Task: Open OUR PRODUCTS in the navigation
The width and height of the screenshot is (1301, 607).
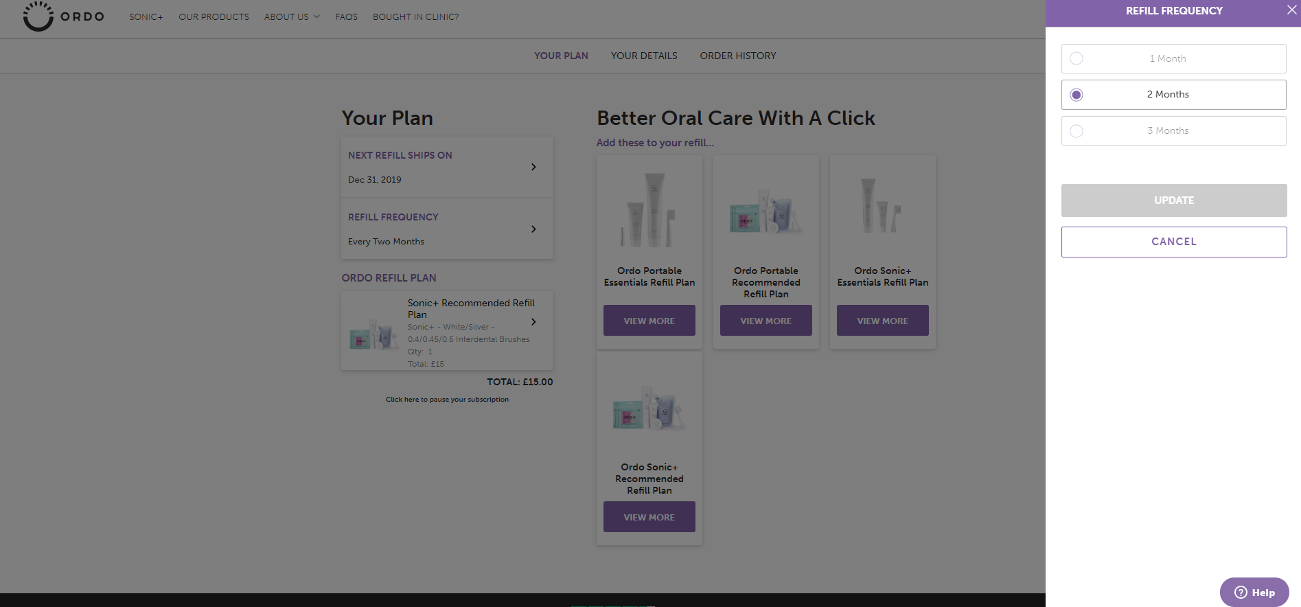Action: pos(214,17)
